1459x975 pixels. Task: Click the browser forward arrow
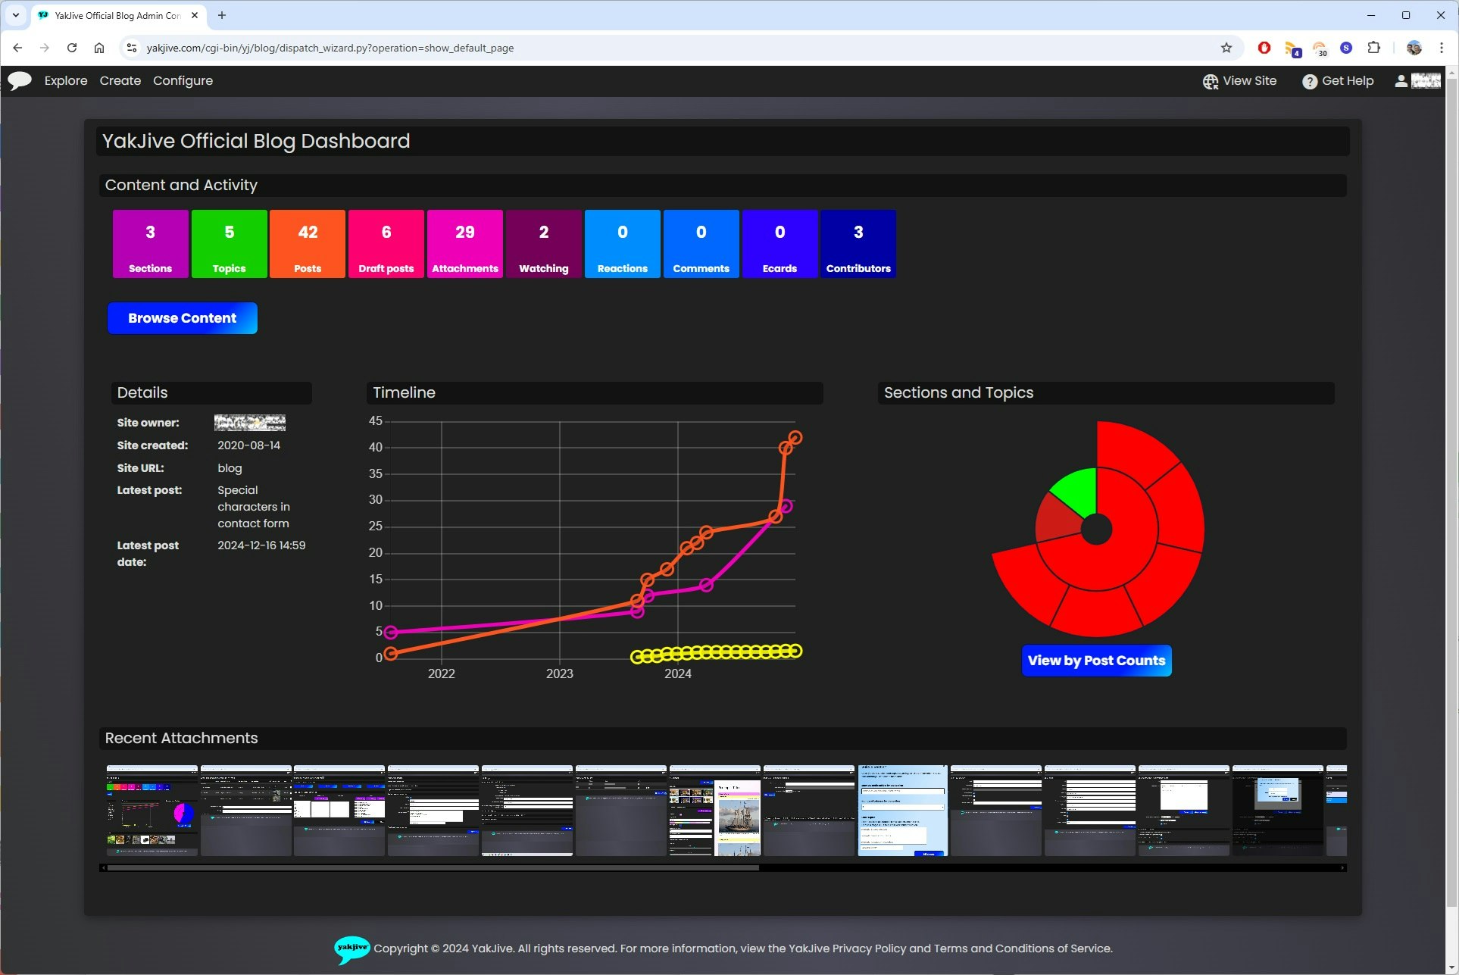tap(45, 48)
